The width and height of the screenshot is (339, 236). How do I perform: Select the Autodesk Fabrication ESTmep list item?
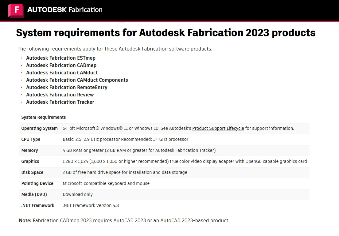coord(61,58)
